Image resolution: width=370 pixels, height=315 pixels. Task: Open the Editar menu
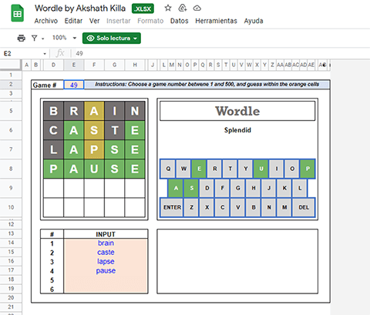(73, 21)
